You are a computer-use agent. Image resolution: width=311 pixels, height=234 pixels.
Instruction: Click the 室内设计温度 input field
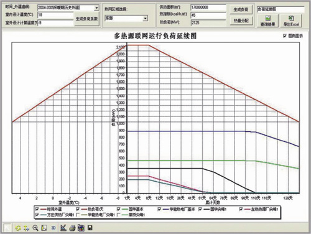point(55,15)
